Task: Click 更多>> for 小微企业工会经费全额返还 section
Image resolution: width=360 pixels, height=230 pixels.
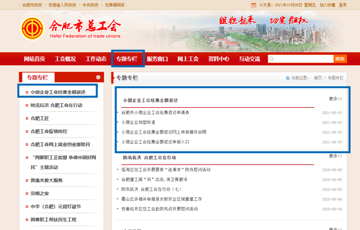Action: point(335,99)
